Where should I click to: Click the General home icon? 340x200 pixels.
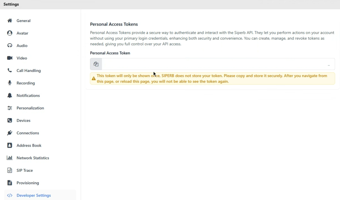click(10, 21)
